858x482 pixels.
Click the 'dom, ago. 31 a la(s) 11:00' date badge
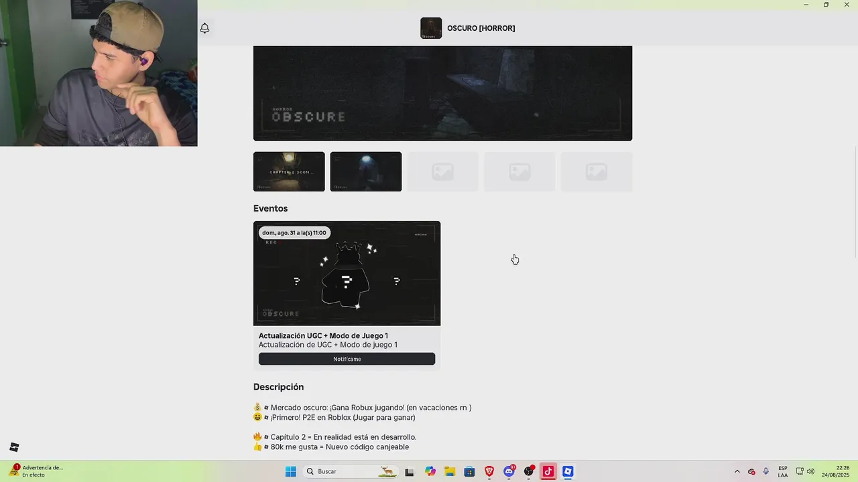pyautogui.click(x=294, y=233)
